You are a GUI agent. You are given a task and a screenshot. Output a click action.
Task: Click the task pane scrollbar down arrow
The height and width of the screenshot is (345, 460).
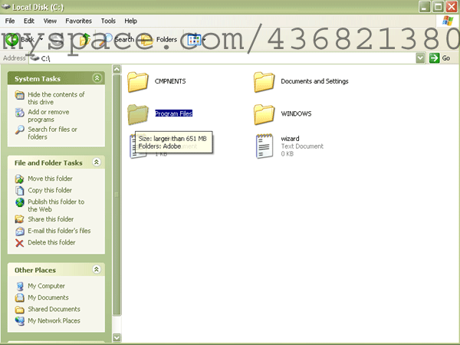click(117, 337)
